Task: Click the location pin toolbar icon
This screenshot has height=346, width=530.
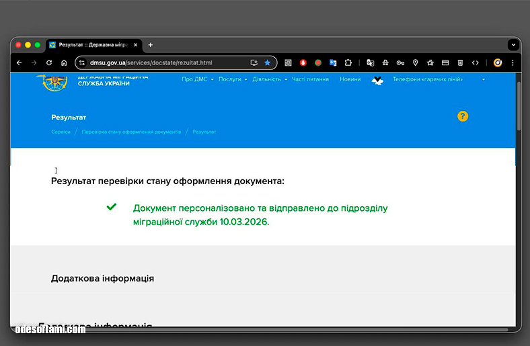Action: [416, 62]
